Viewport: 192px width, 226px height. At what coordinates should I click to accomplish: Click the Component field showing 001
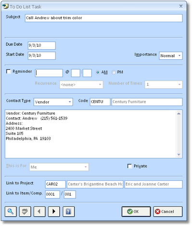[70, 194]
